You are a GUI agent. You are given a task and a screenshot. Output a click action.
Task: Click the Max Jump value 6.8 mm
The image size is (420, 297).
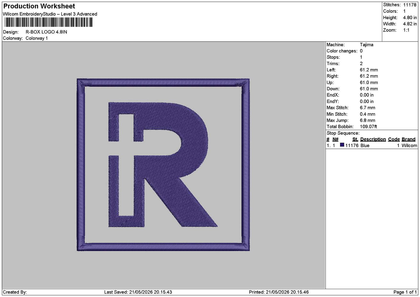pos(367,120)
